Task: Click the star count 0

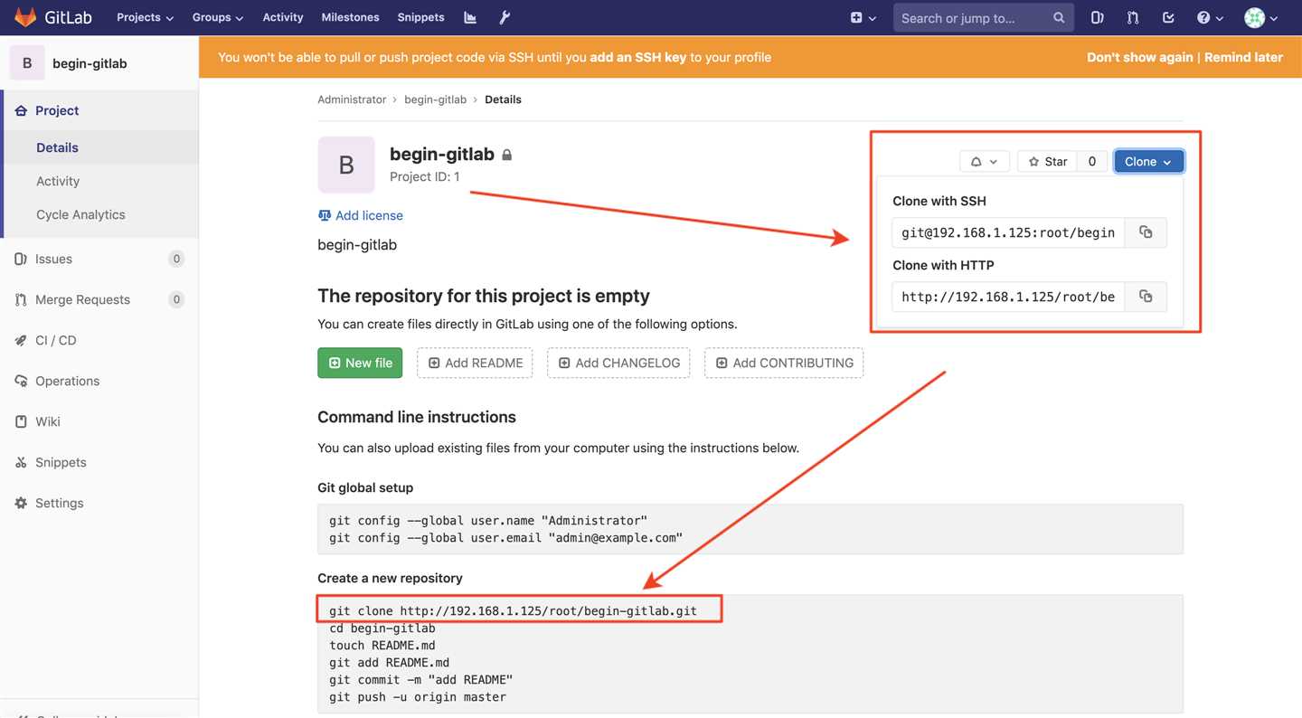Action: point(1092,161)
